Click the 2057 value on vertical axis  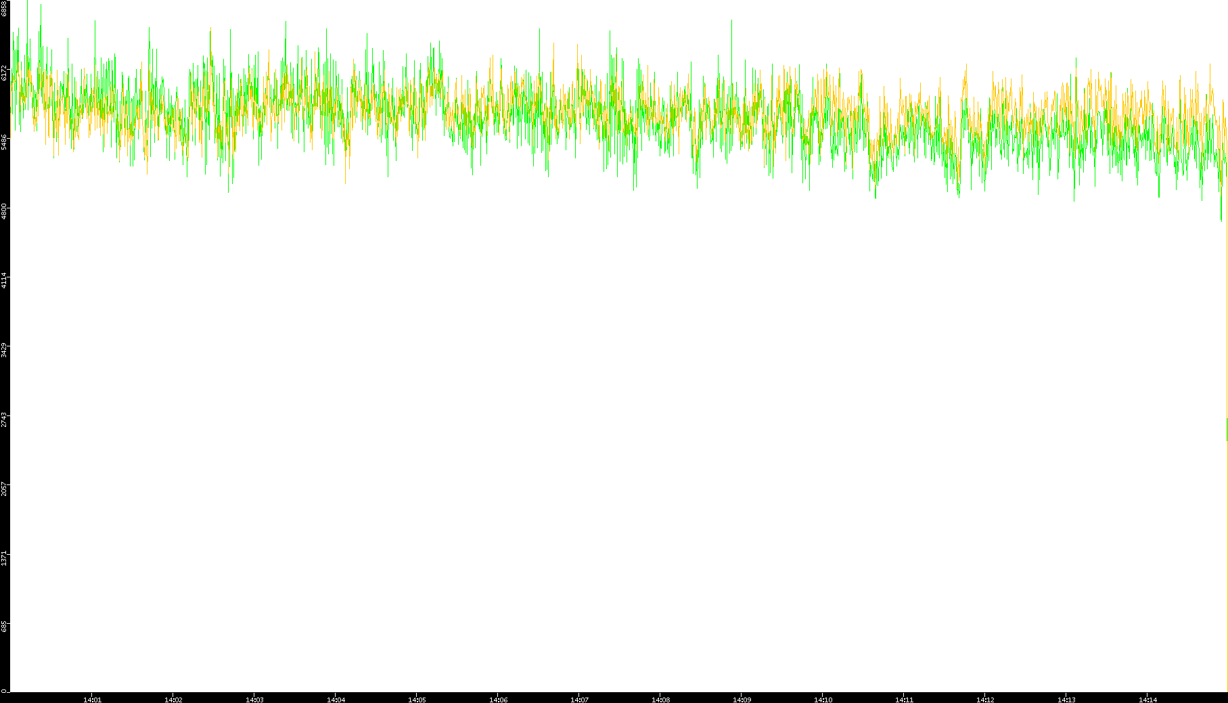pos(5,489)
